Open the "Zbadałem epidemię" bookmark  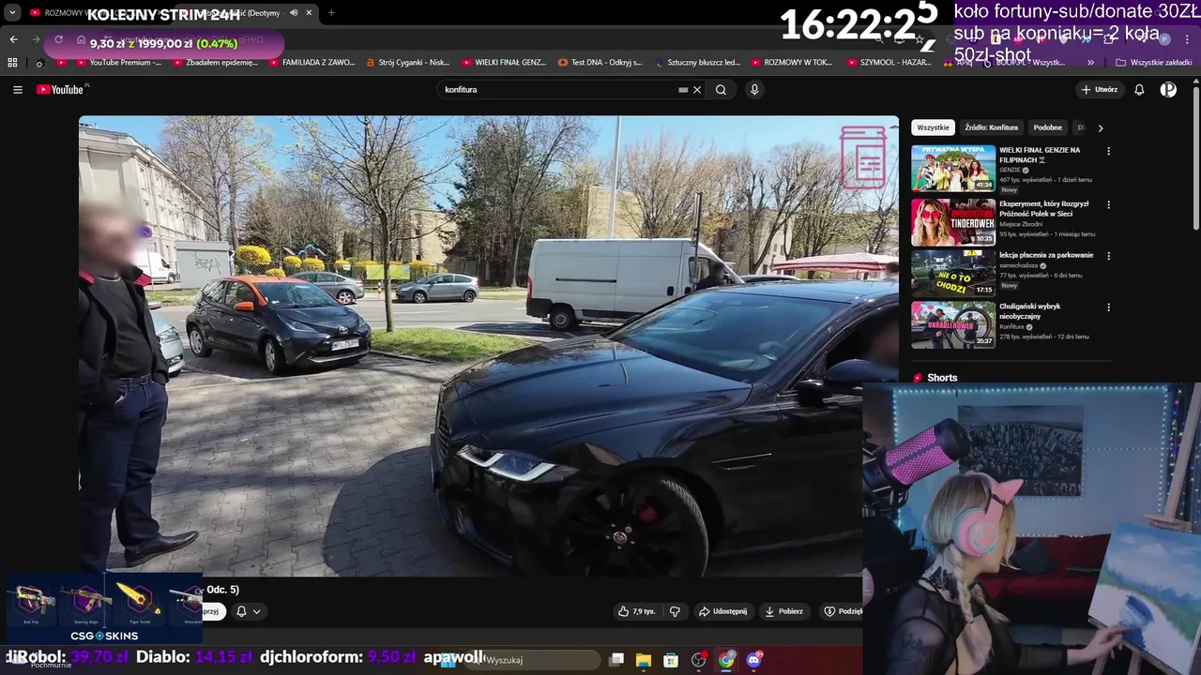215,62
